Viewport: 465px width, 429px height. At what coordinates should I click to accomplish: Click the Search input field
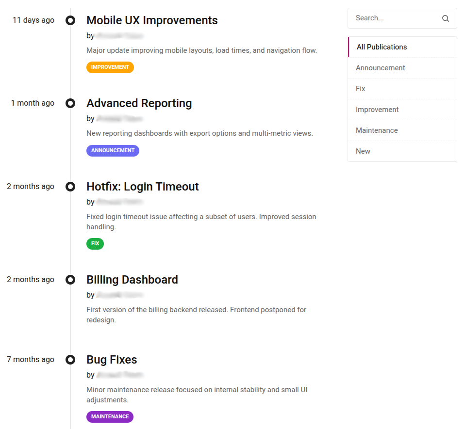coord(393,18)
